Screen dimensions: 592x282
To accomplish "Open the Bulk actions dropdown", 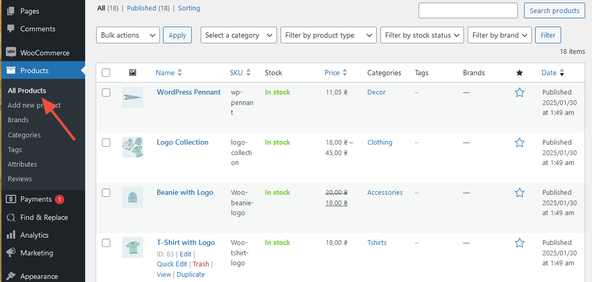I will pyautogui.click(x=128, y=35).
